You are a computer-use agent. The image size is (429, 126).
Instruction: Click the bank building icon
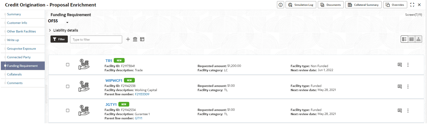[135, 39]
